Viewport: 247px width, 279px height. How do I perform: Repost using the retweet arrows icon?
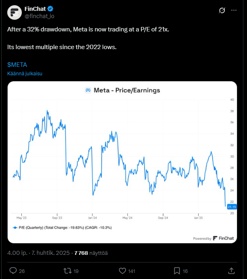(68, 271)
